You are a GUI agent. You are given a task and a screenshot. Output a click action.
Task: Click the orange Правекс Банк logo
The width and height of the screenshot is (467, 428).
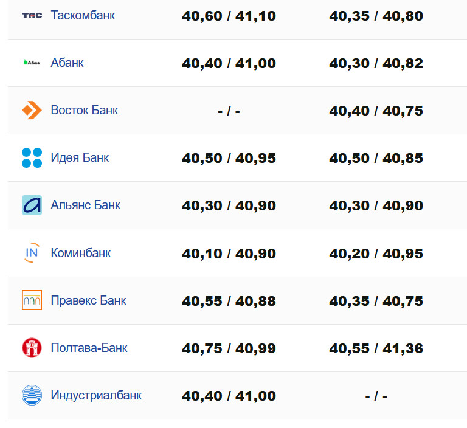(x=32, y=300)
